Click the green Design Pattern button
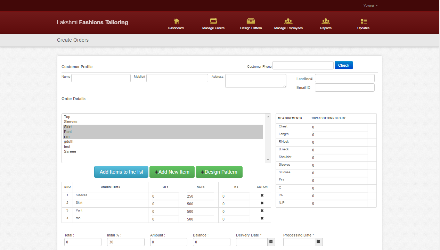This screenshot has width=440, height=250. pyautogui.click(x=219, y=172)
